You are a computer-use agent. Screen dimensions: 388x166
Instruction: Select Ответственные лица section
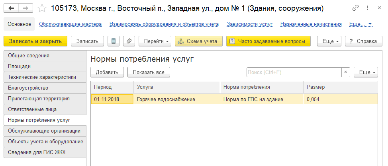click(x=45, y=109)
